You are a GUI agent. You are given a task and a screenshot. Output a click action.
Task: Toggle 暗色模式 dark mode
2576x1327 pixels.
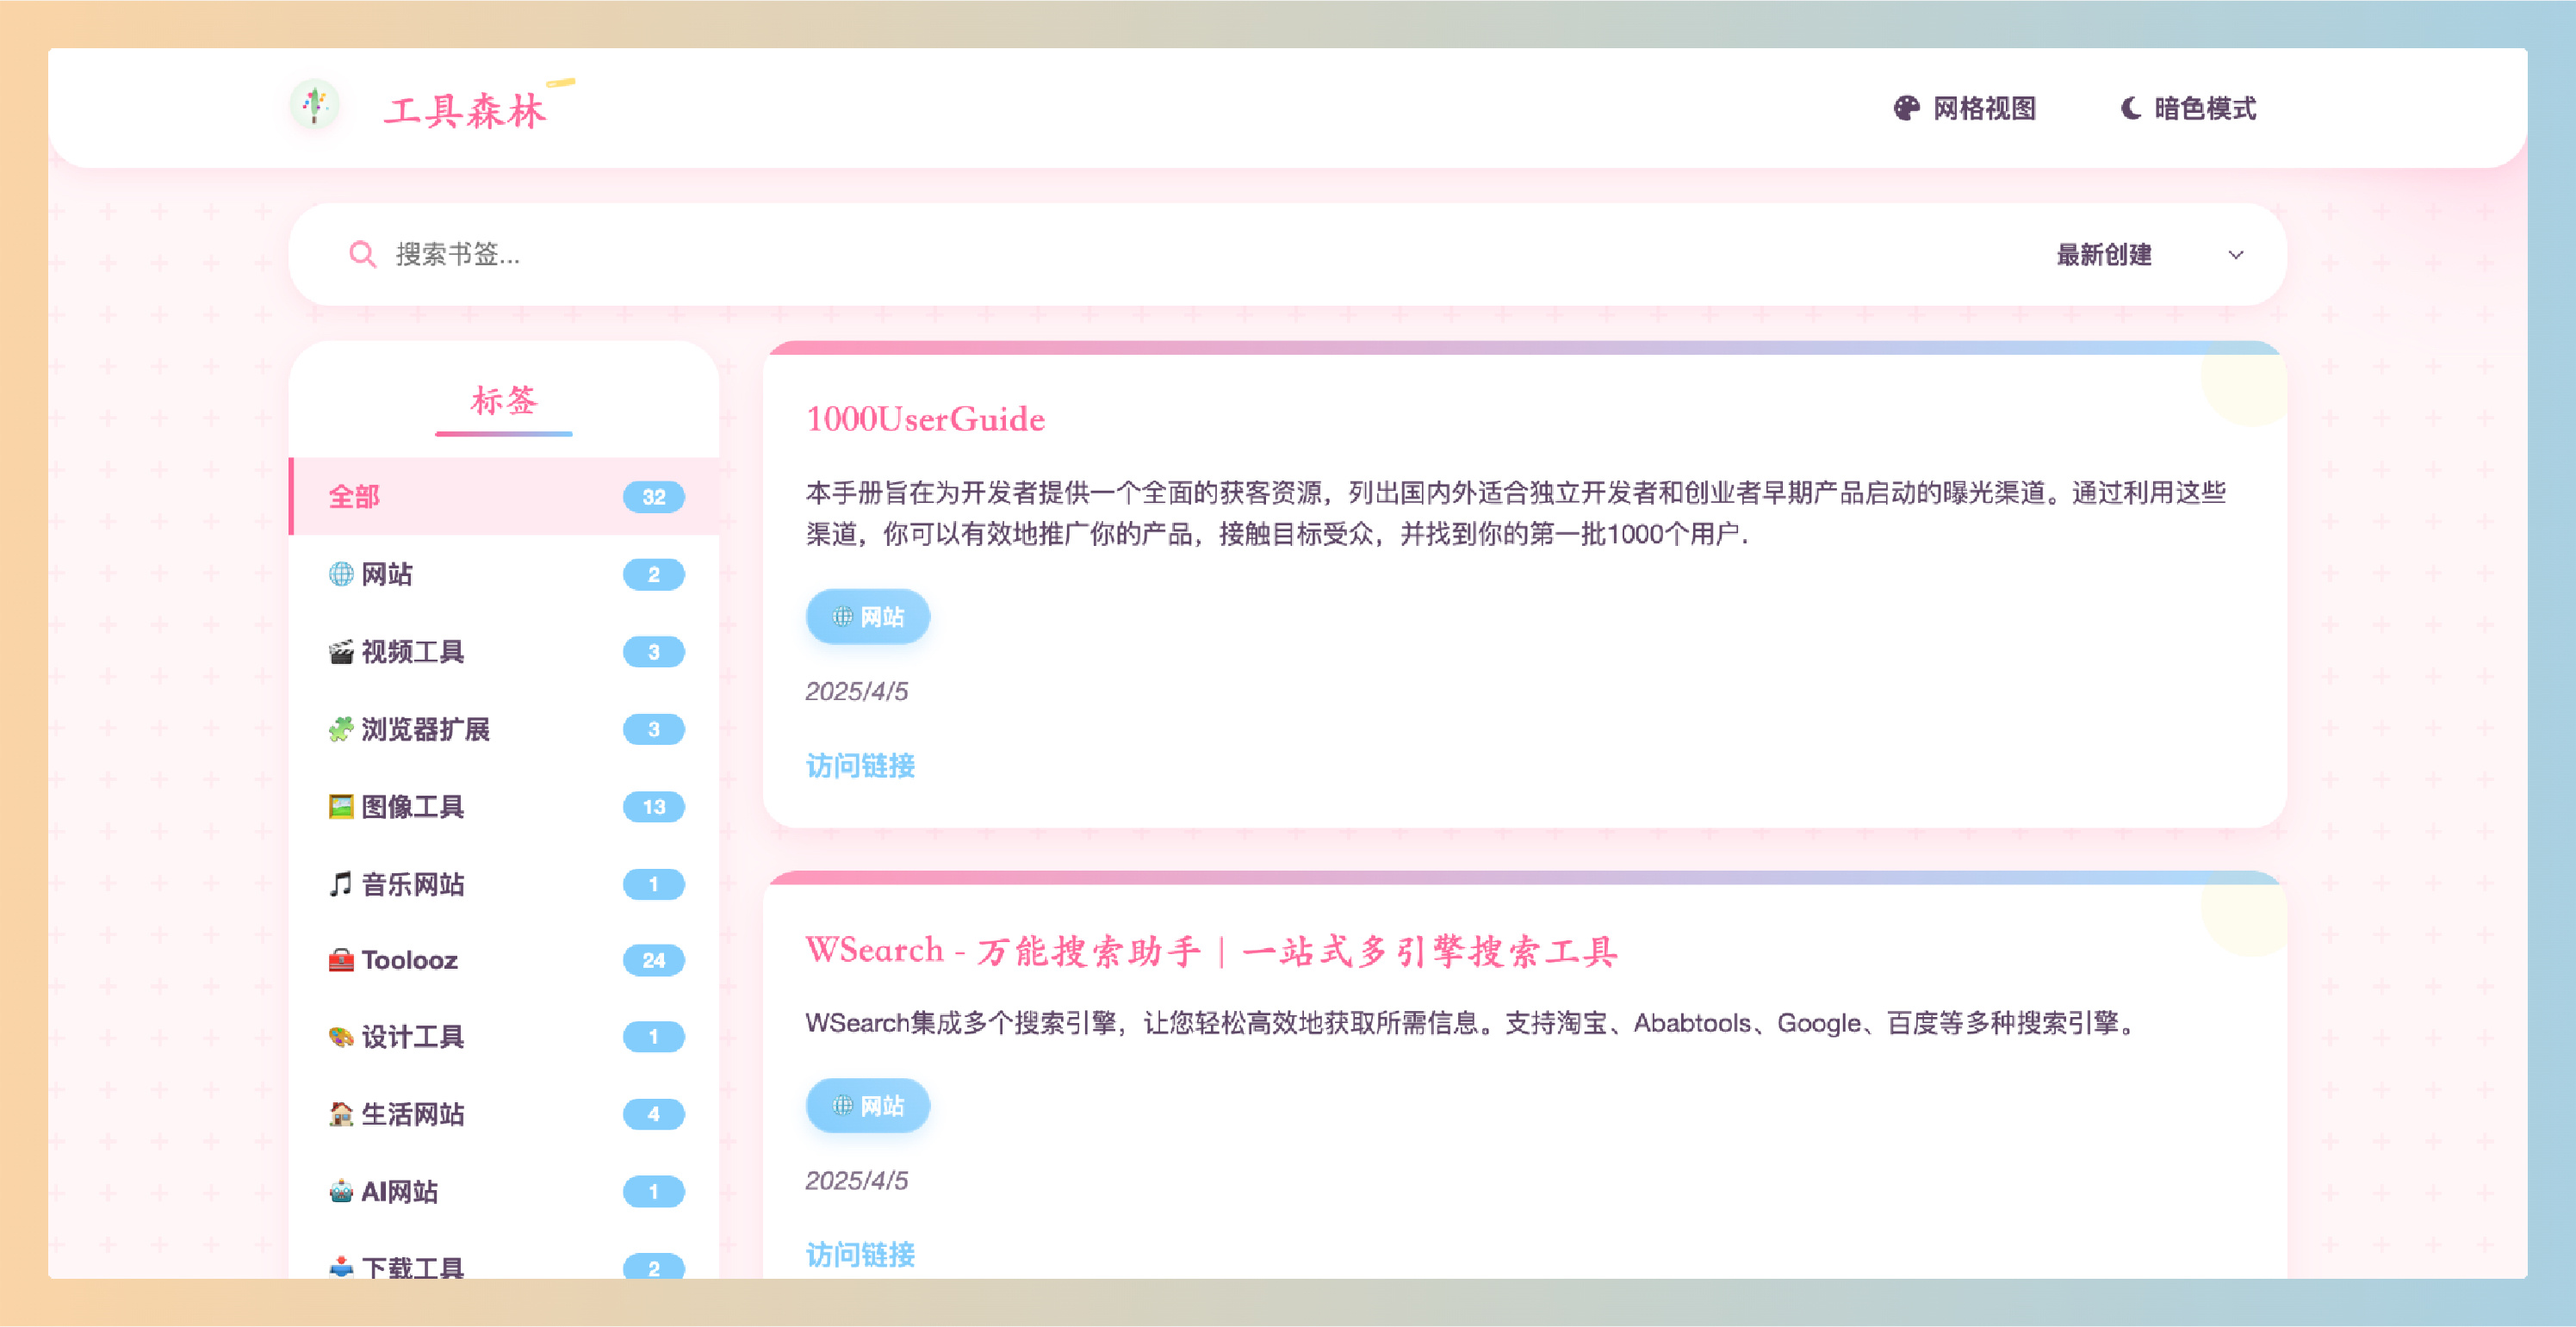[2204, 108]
